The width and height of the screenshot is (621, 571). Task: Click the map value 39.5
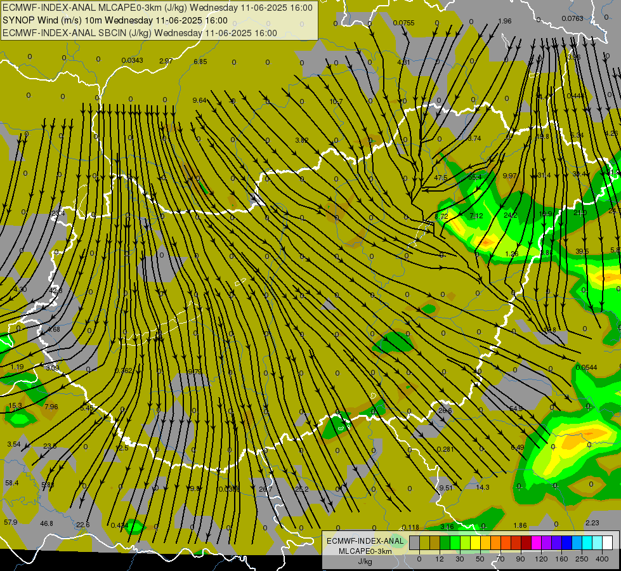click(x=582, y=252)
